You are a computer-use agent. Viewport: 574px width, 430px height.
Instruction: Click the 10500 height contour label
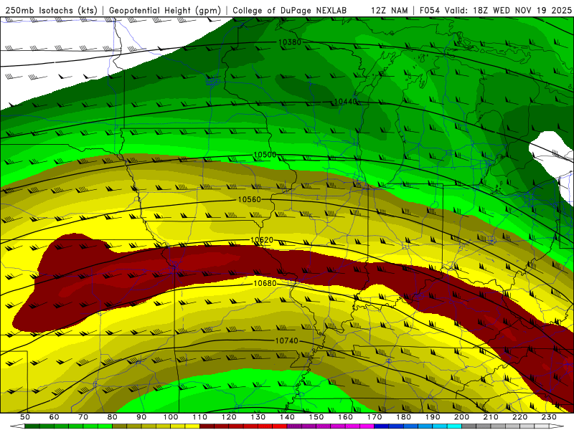coord(265,155)
